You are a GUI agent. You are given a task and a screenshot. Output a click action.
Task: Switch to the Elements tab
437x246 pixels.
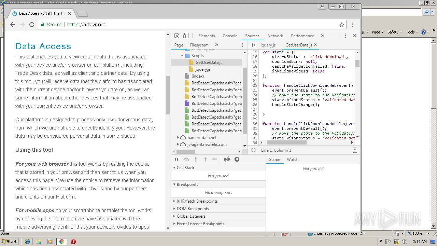207,36
